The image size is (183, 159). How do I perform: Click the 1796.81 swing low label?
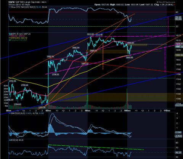click(x=56, y=74)
